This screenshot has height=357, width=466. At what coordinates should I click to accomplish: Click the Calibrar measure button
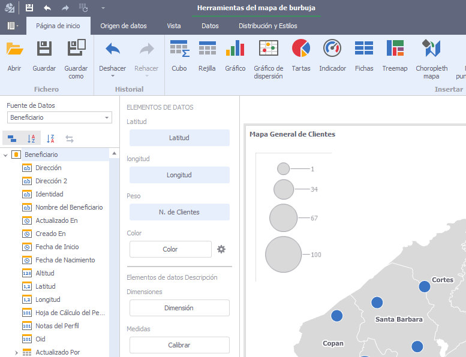click(179, 345)
